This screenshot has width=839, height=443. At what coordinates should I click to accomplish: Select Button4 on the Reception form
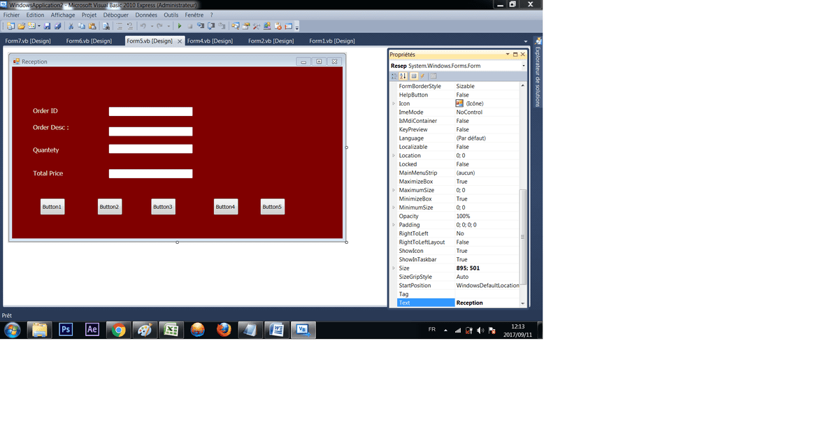(225, 207)
